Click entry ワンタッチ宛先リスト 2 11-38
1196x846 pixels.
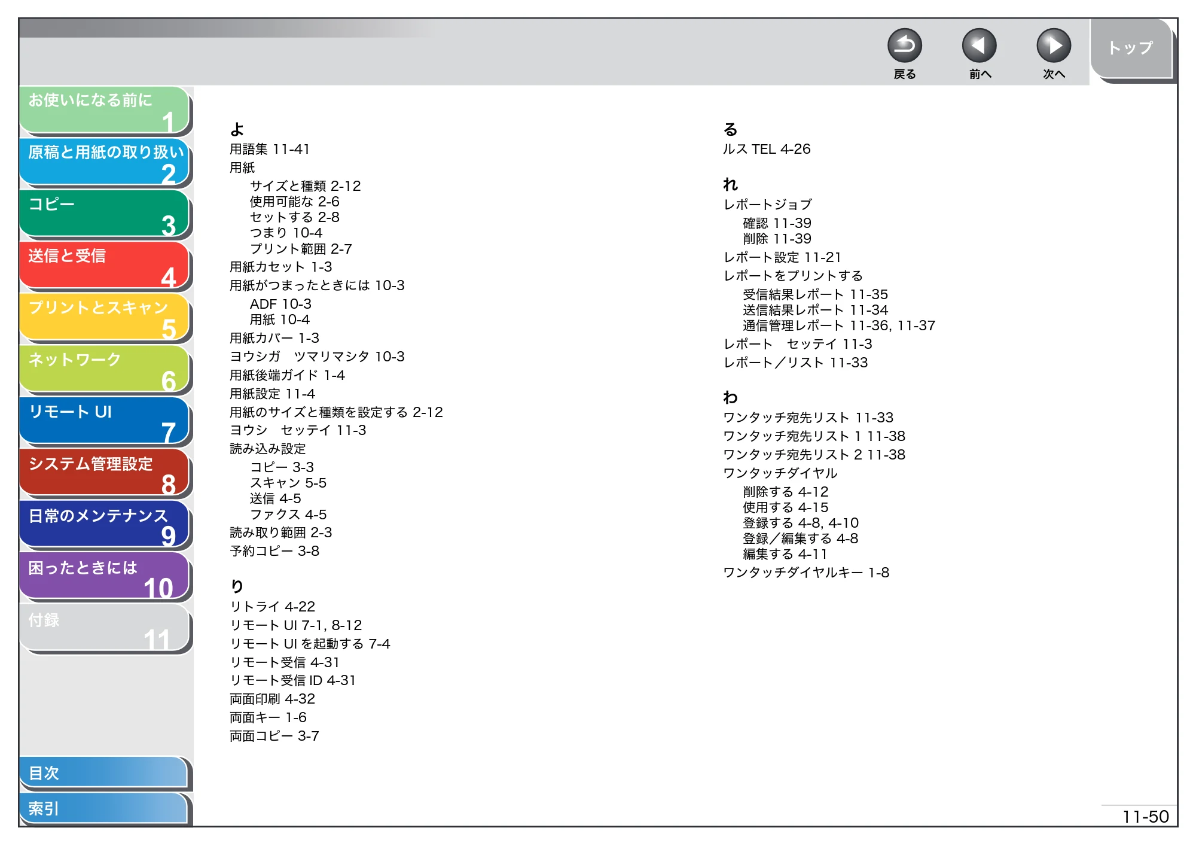(x=814, y=455)
